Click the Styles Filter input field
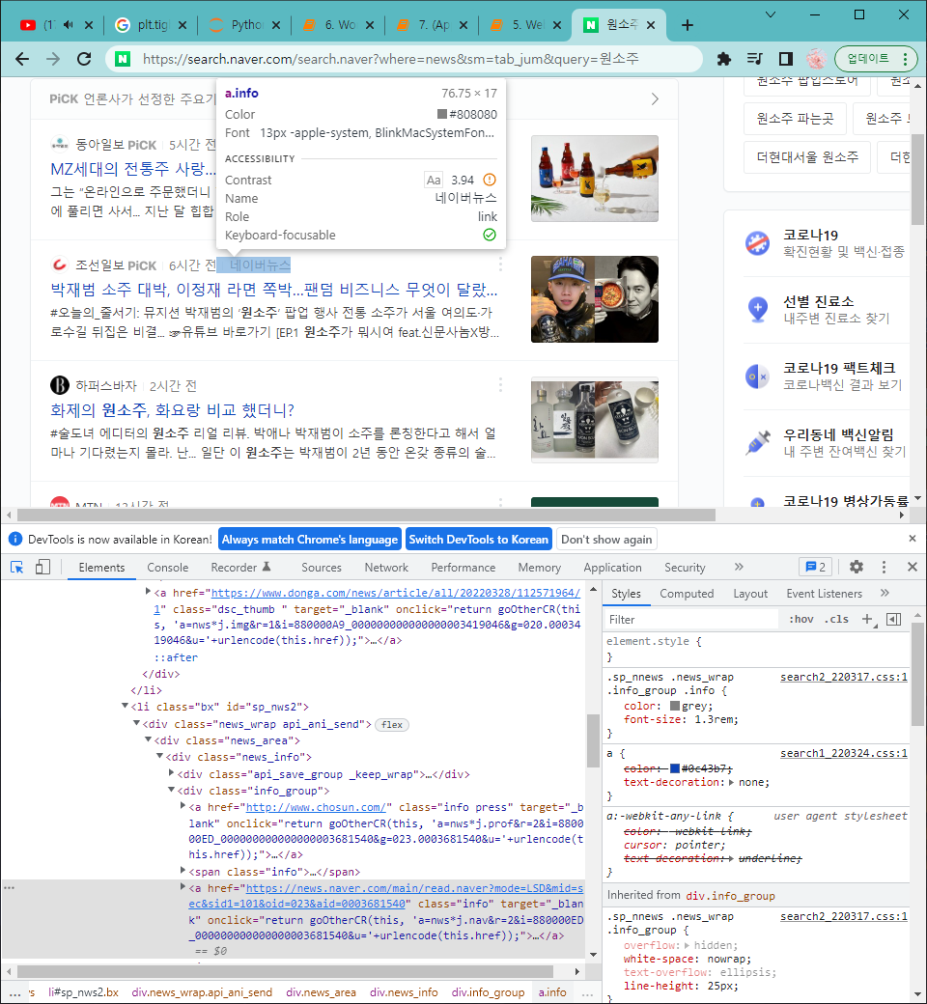The image size is (927, 1004). pyautogui.click(x=692, y=619)
